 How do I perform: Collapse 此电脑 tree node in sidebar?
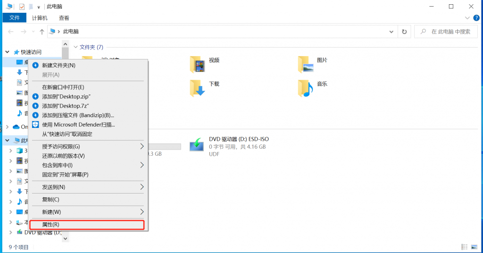[x=8, y=140]
